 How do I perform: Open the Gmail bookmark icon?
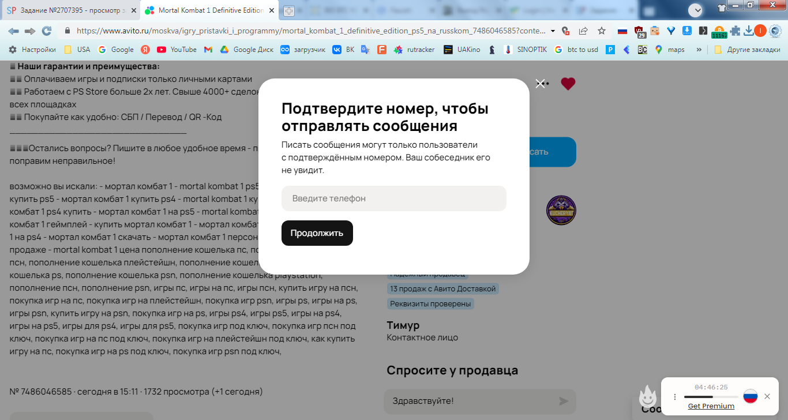pos(208,50)
